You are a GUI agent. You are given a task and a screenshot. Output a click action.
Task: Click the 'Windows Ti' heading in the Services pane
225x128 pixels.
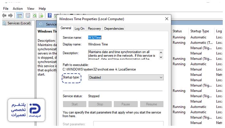[x=47, y=31]
